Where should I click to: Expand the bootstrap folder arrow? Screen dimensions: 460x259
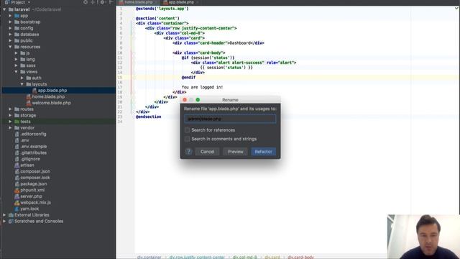click(x=11, y=22)
